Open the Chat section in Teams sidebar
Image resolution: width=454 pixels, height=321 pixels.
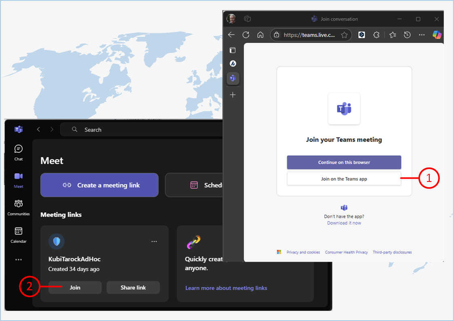pyautogui.click(x=19, y=152)
